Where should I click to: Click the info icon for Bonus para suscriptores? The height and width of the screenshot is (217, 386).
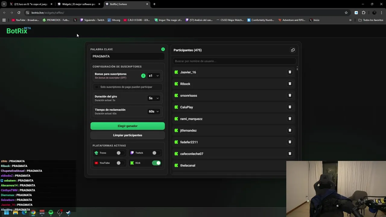tap(143, 76)
